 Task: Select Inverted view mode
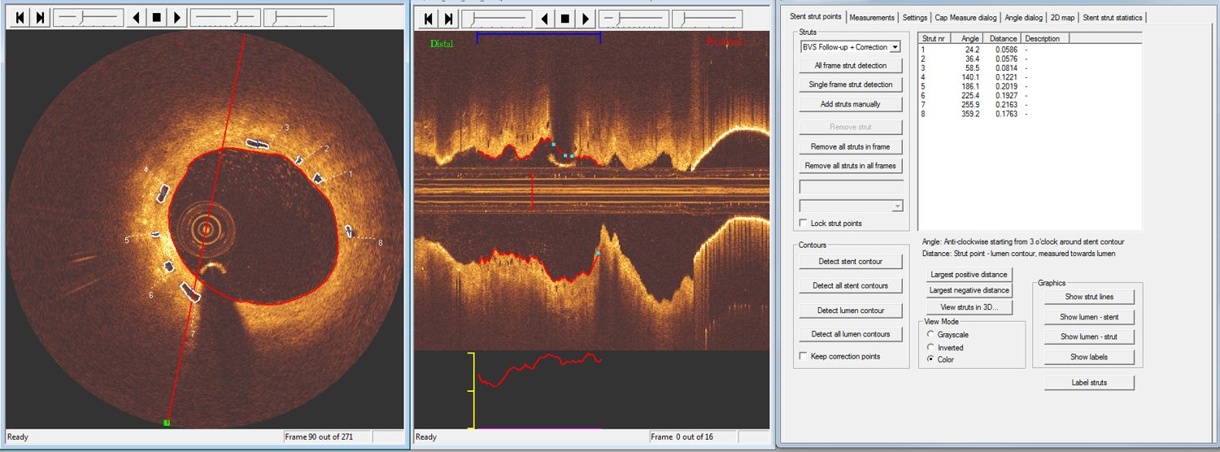931,348
